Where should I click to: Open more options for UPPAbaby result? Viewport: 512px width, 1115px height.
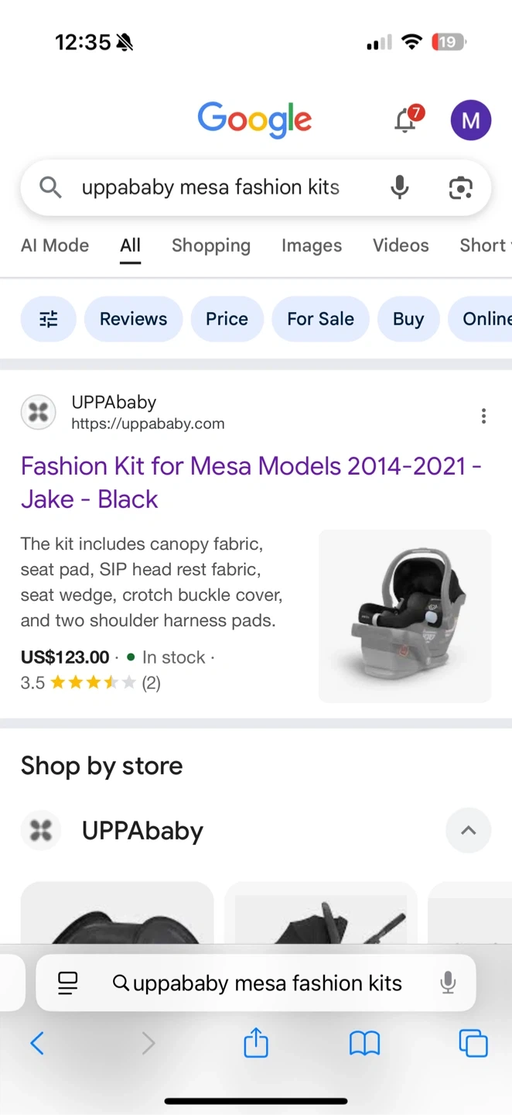483,417
